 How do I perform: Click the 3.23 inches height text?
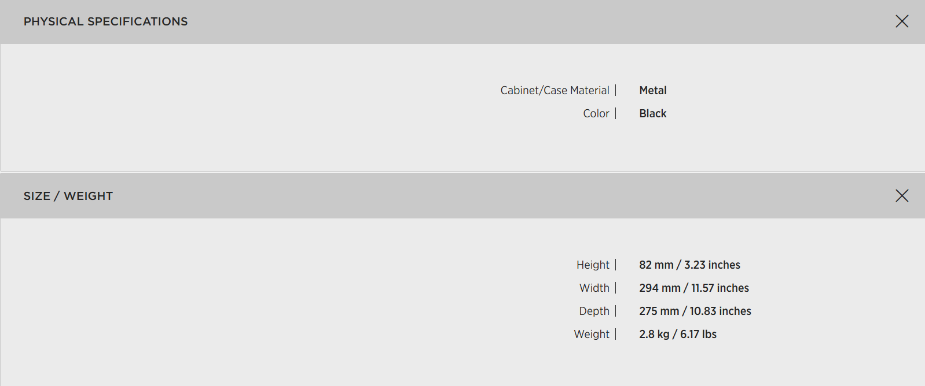(712, 265)
